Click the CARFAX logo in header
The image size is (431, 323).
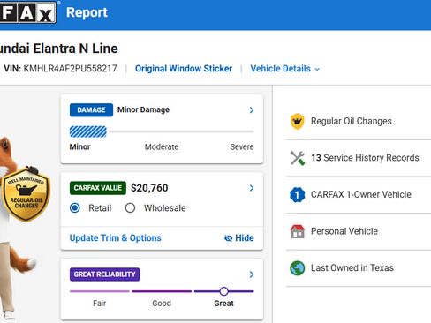click(x=28, y=11)
